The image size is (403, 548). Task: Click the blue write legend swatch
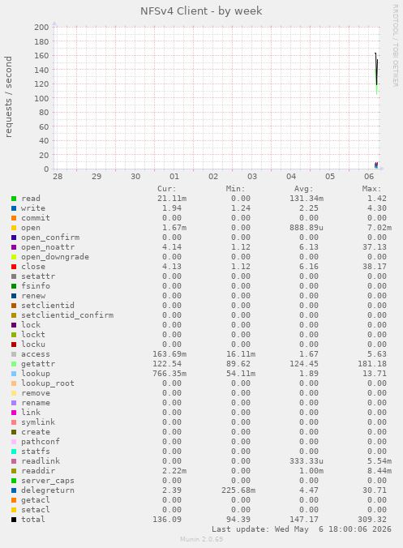14,208
